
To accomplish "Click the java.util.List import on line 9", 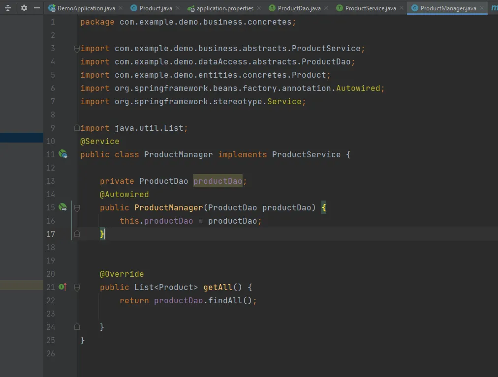I will pos(134,128).
